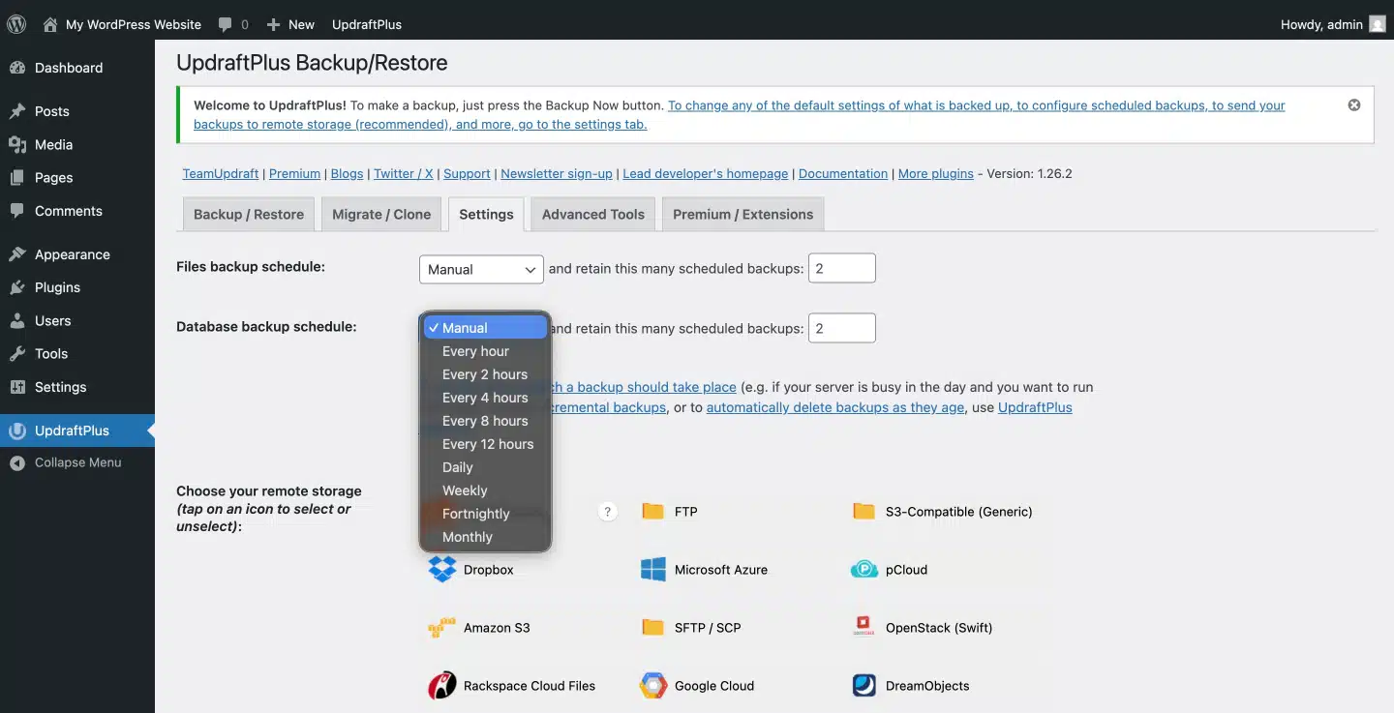Click the Pages icon in the sidebar
The height and width of the screenshot is (713, 1394).
click(x=17, y=178)
